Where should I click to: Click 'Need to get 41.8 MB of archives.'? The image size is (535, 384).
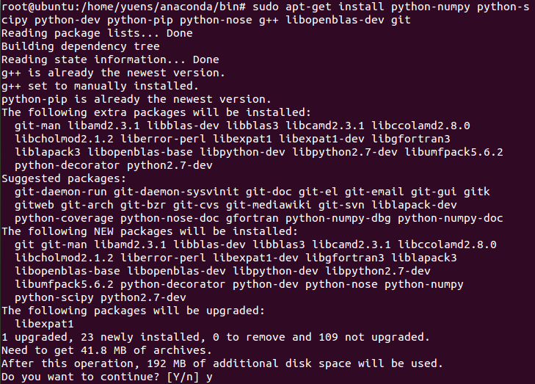tap(107, 350)
